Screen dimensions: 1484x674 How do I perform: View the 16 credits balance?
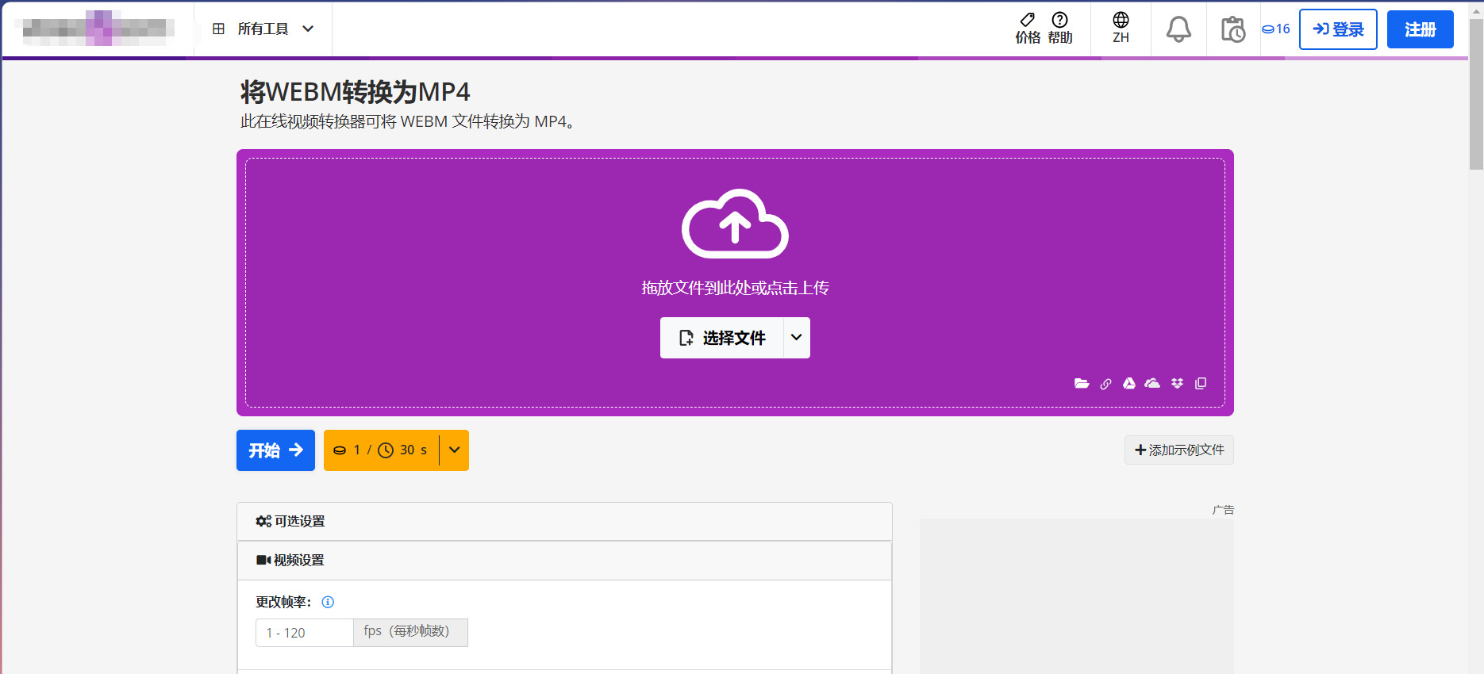click(1276, 29)
